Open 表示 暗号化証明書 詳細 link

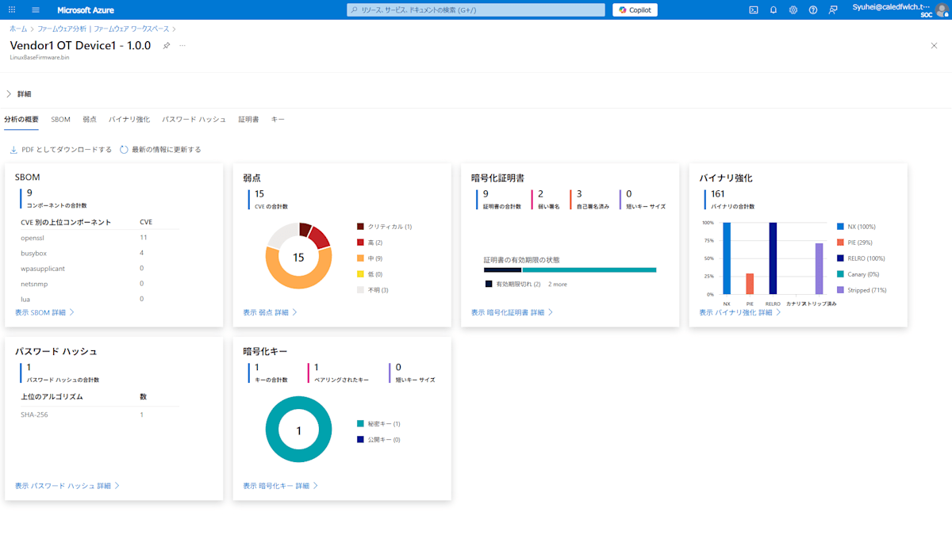pos(512,312)
